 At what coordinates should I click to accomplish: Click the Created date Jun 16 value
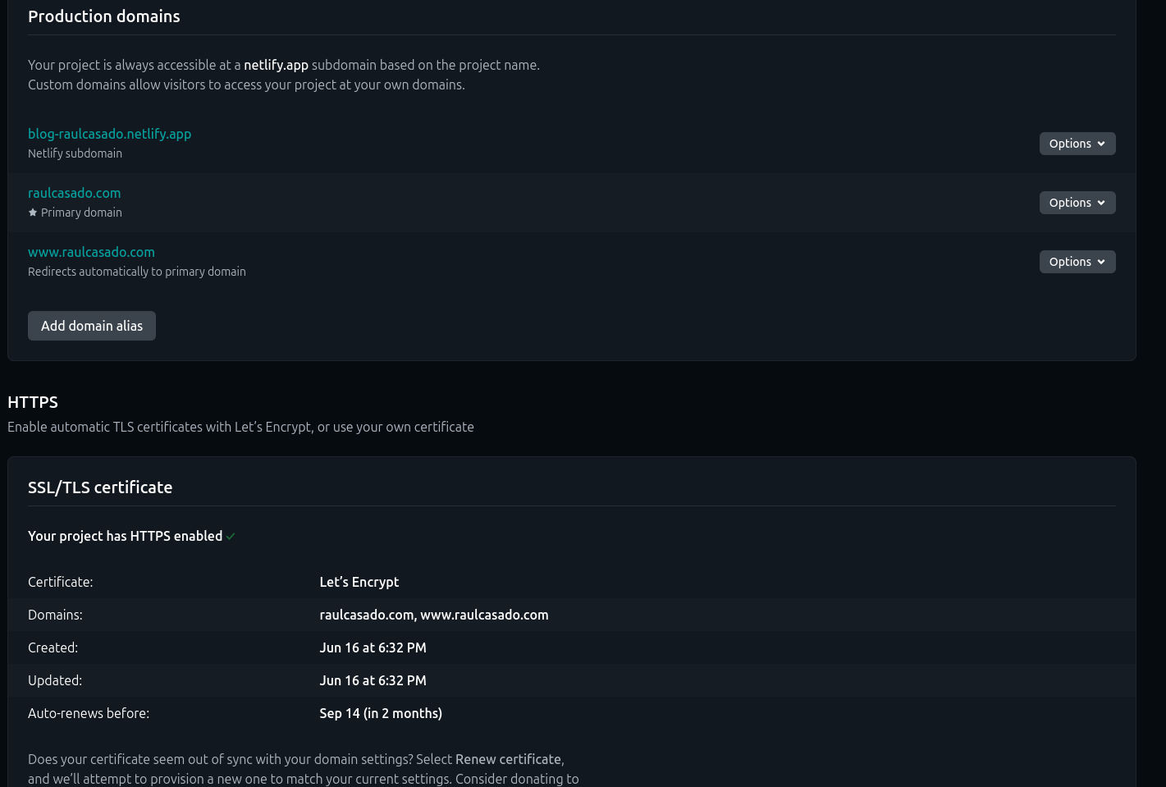[373, 647]
